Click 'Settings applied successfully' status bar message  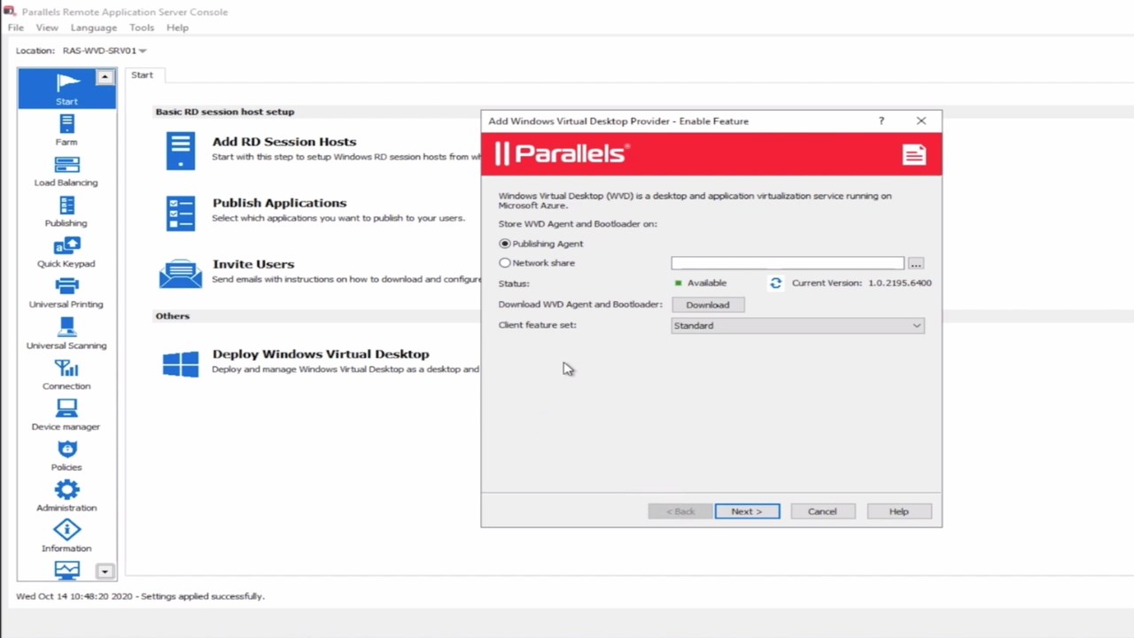coord(202,596)
